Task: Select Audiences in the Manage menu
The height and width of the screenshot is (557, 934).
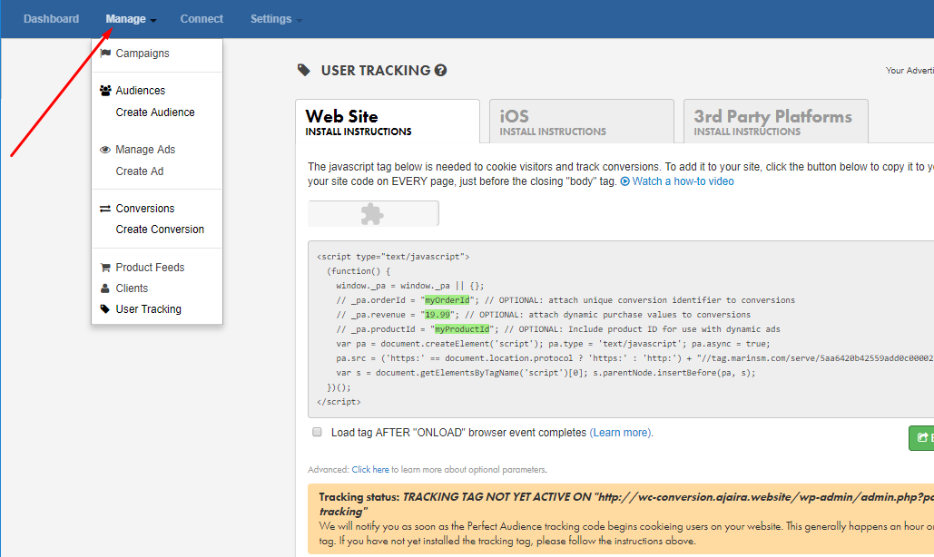Action: click(141, 91)
